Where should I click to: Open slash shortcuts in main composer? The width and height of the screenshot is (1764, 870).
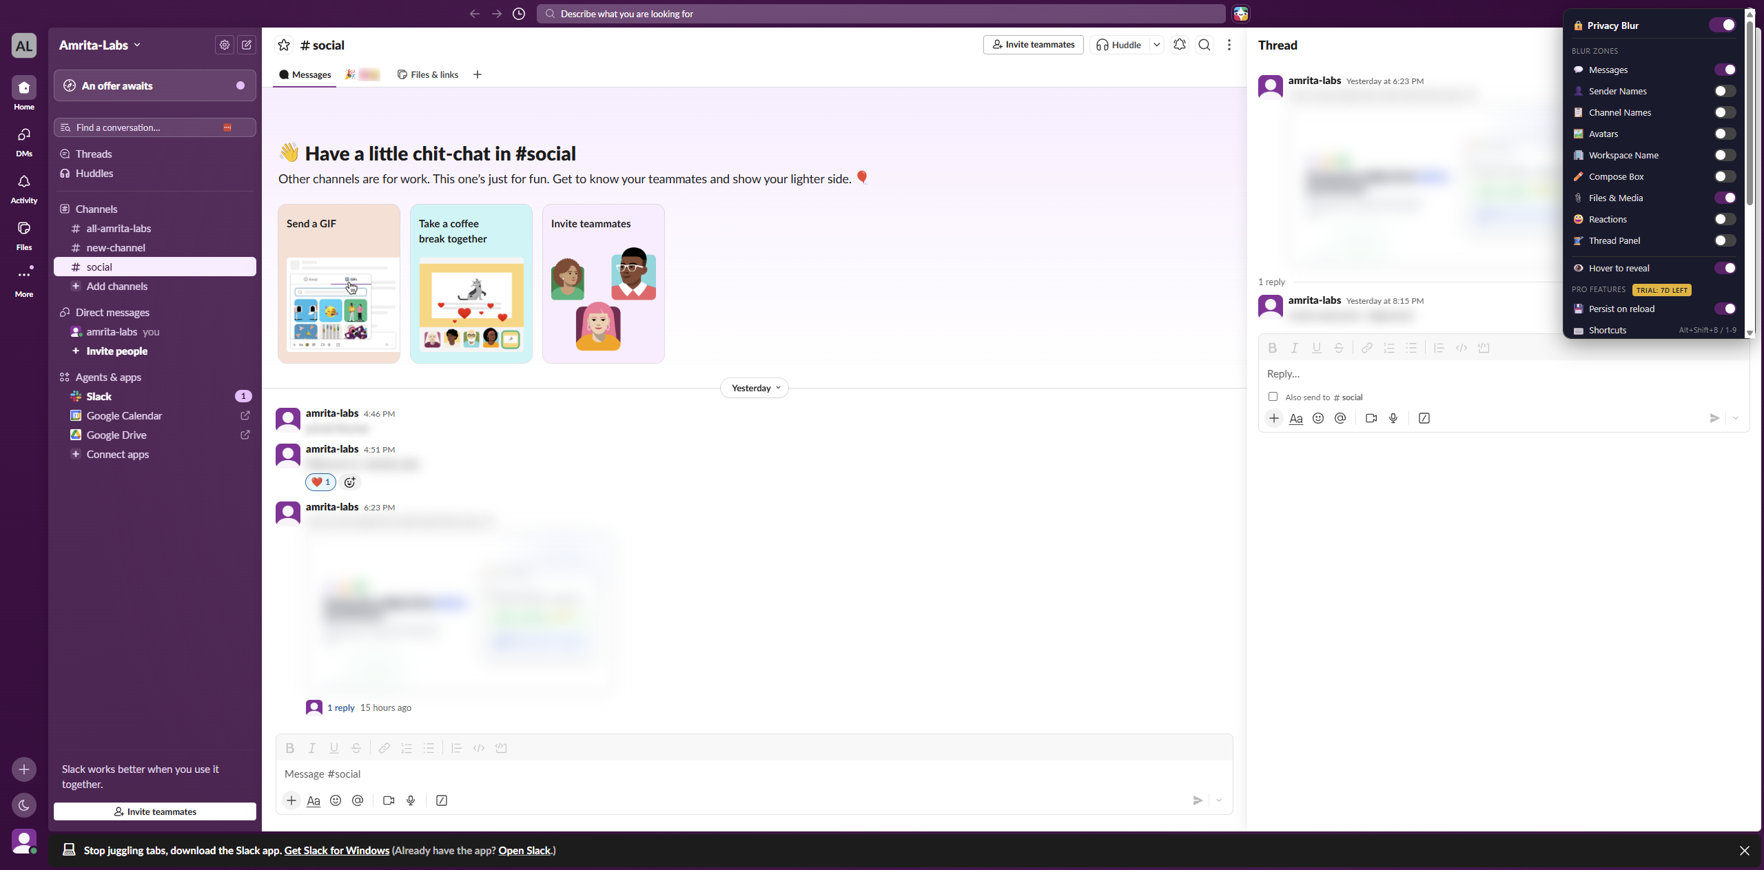pyautogui.click(x=442, y=800)
